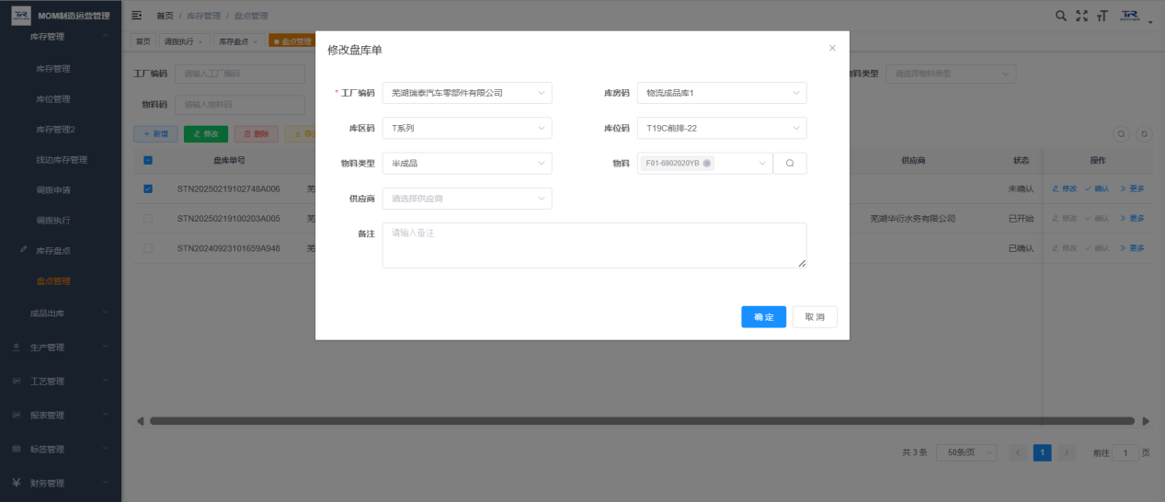1165x502 pixels.
Task: Open 线边库存管理 in sidebar
Action: click(62, 160)
